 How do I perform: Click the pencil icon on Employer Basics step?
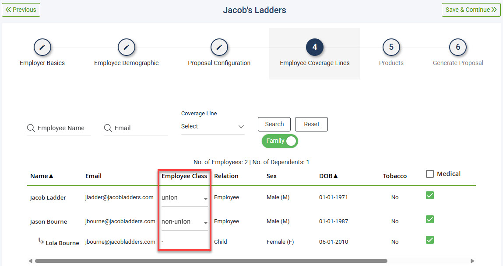tap(42, 47)
